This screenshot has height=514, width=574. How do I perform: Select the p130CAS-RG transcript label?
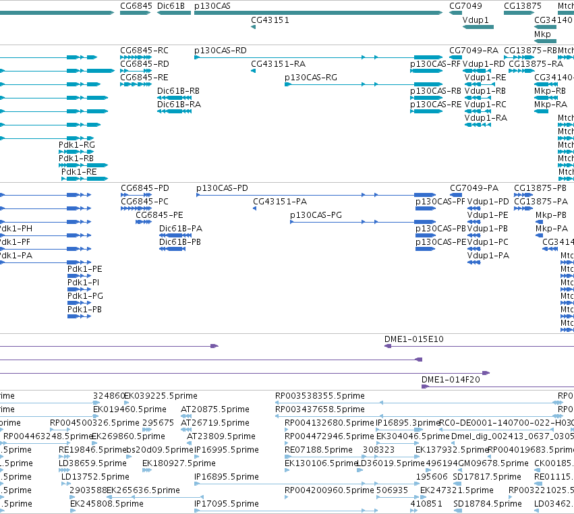coord(311,78)
